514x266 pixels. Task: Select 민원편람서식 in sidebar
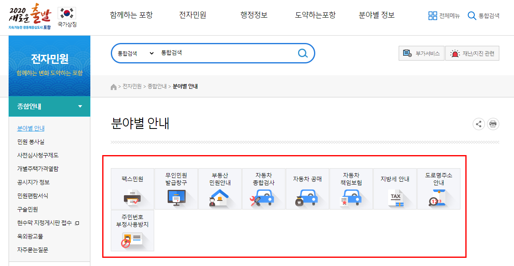point(33,196)
